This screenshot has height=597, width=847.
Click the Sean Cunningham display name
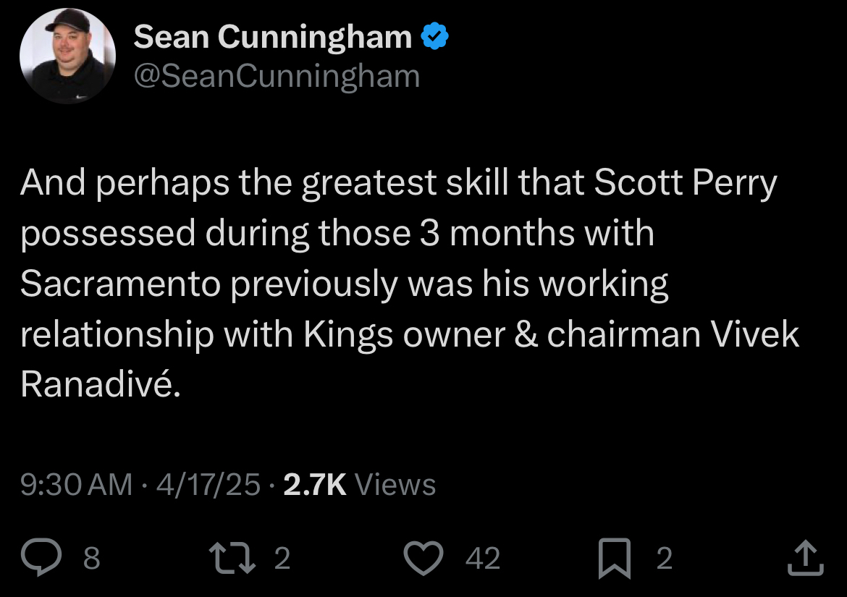click(272, 36)
